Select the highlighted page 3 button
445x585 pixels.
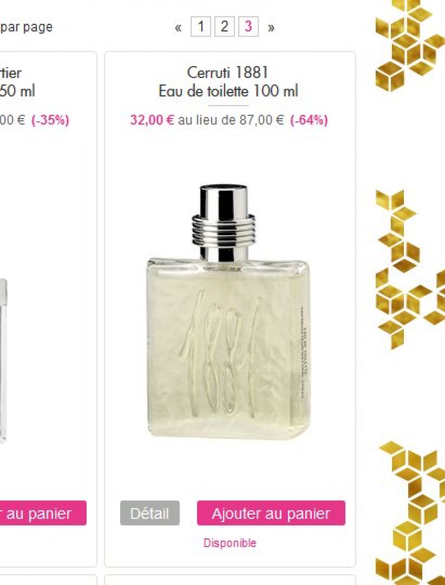248,26
